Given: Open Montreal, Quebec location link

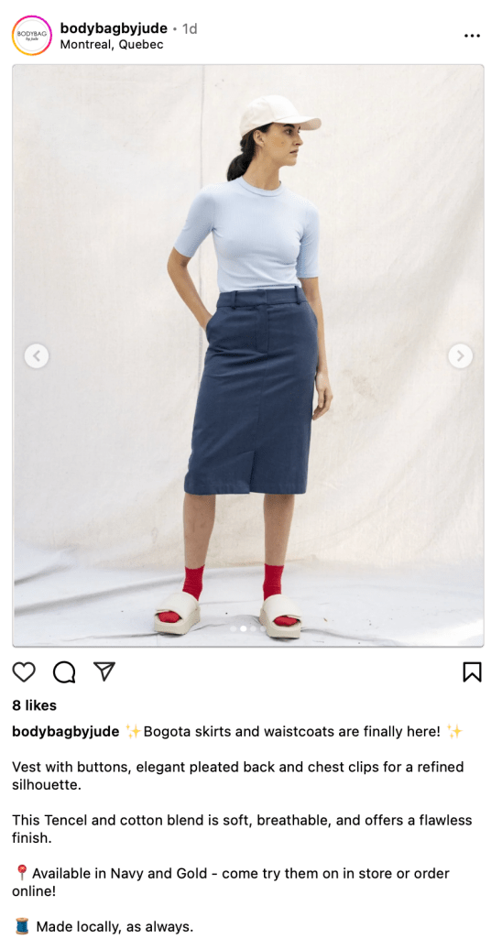Looking at the screenshot, I should (x=111, y=45).
